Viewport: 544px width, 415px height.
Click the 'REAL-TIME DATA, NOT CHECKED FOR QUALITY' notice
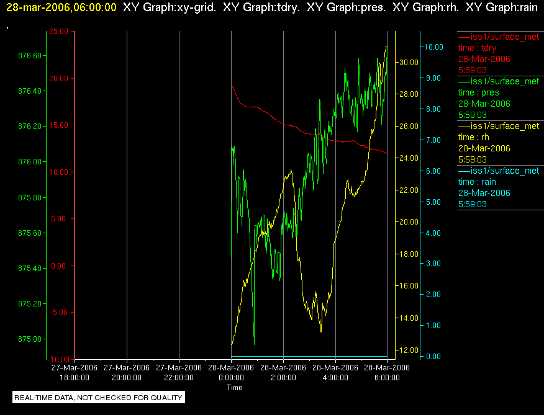point(99,397)
